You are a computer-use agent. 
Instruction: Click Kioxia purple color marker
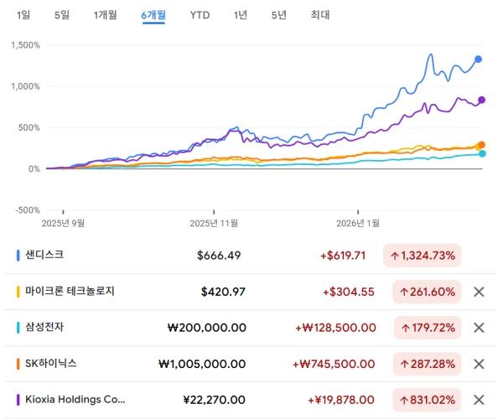pos(18,400)
